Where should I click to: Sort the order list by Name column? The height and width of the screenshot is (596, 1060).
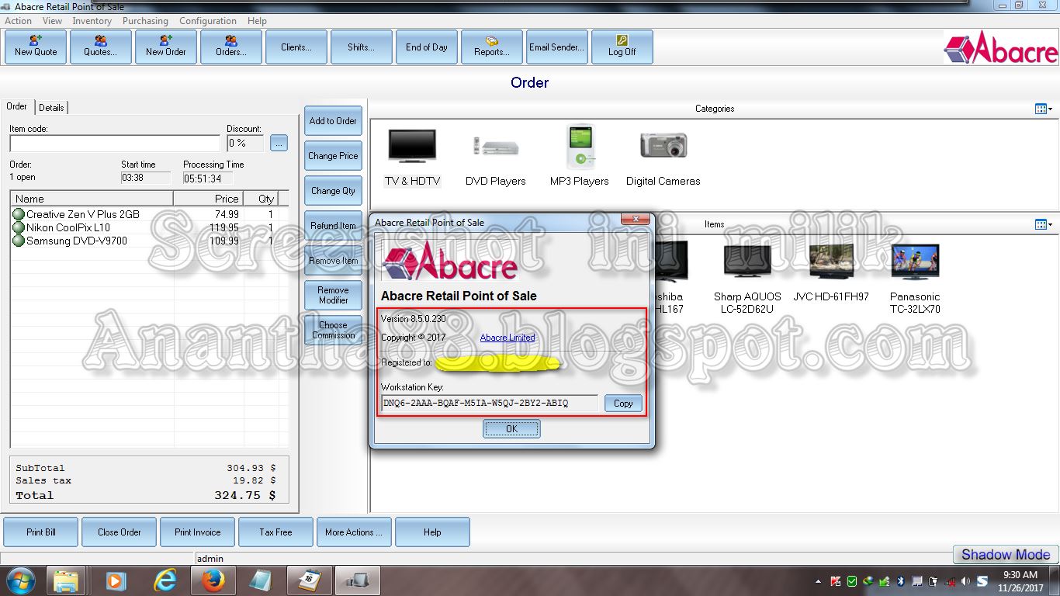92,199
